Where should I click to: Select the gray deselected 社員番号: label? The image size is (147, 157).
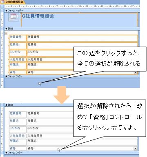pyautogui.click(x=18, y=115)
